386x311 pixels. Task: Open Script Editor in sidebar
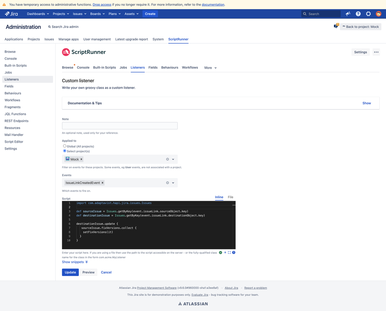click(14, 142)
